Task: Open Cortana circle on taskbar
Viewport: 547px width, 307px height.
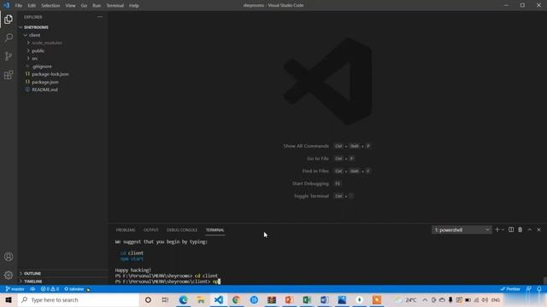Action: tap(148, 299)
